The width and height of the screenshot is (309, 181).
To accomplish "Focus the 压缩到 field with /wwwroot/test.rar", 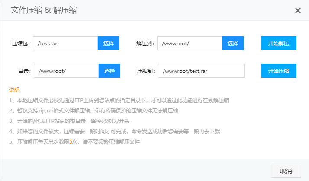I will click(201, 71).
